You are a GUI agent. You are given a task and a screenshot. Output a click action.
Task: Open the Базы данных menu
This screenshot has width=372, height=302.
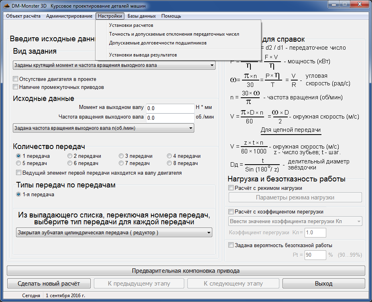click(142, 16)
